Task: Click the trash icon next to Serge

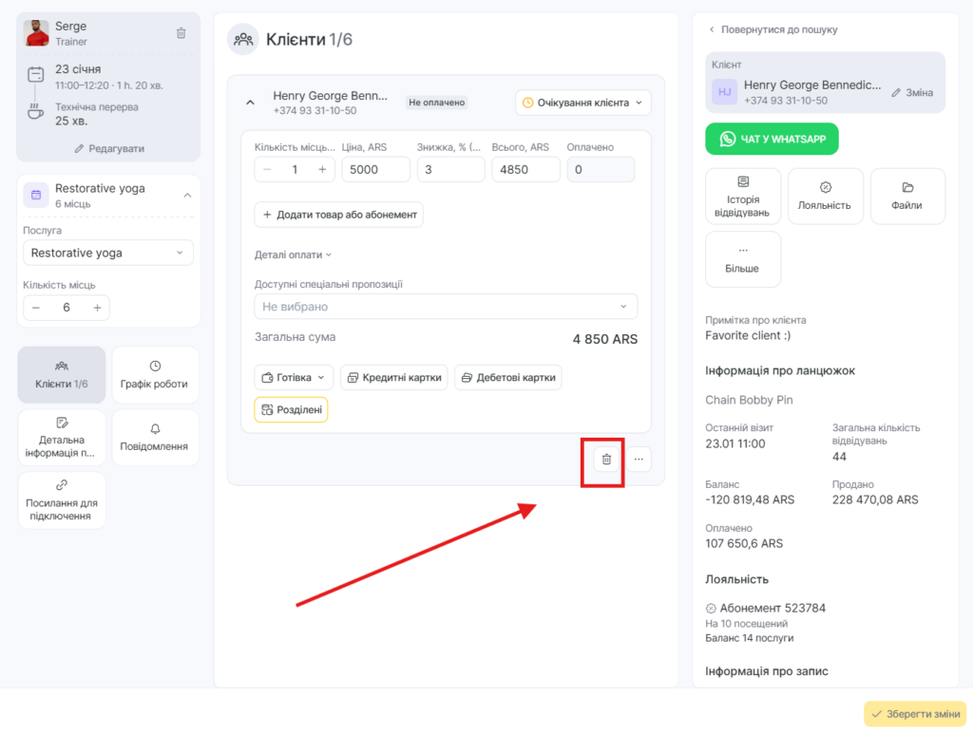Action: point(181,33)
